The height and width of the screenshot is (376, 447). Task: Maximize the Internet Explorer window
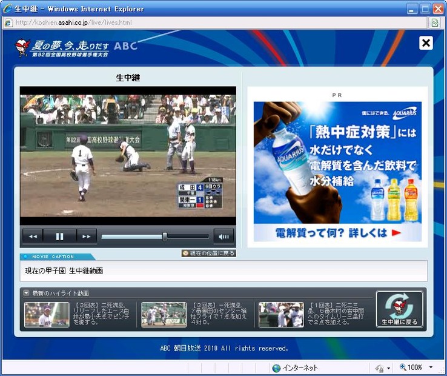point(425,9)
